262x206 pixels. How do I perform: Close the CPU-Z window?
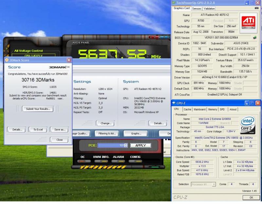click(258, 103)
